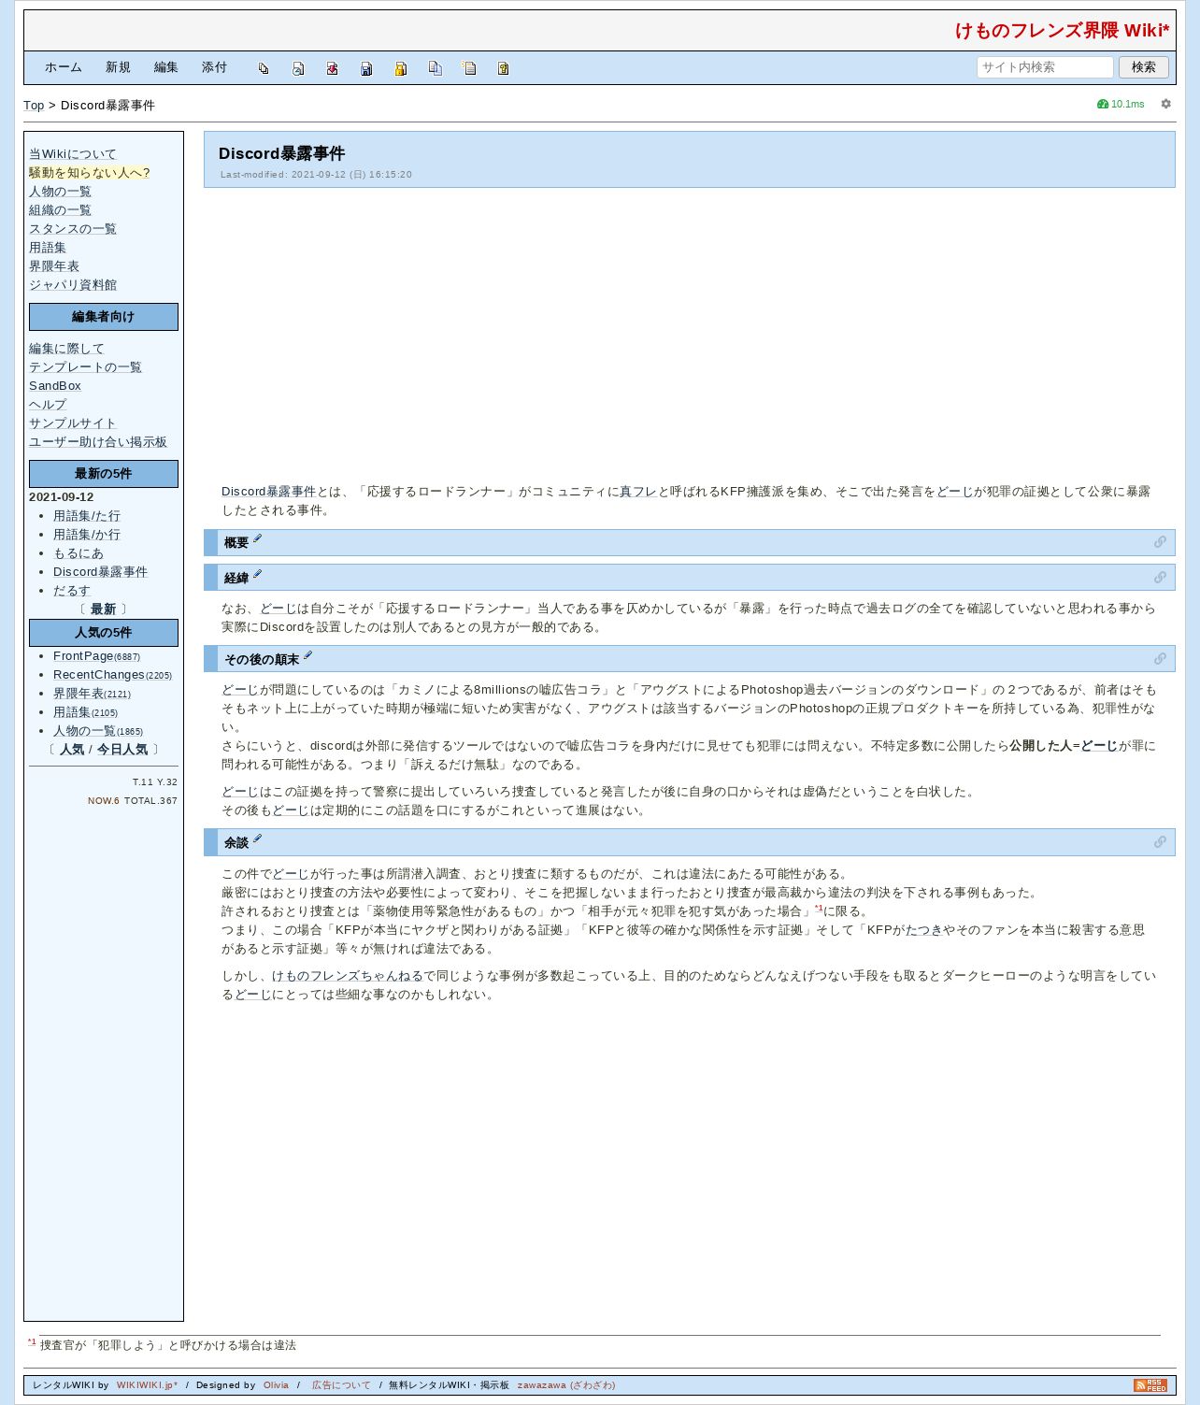Open たつき link in 余談 paragraph
Viewport: 1200px width, 1405px height.
tap(924, 930)
